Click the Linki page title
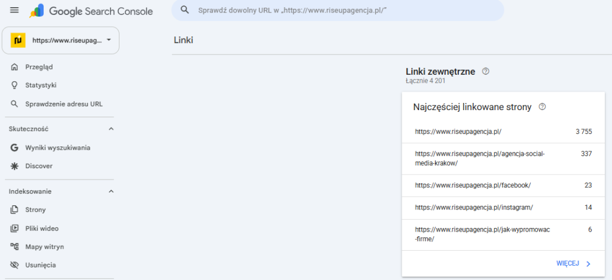This screenshot has width=612, height=280. tap(183, 40)
